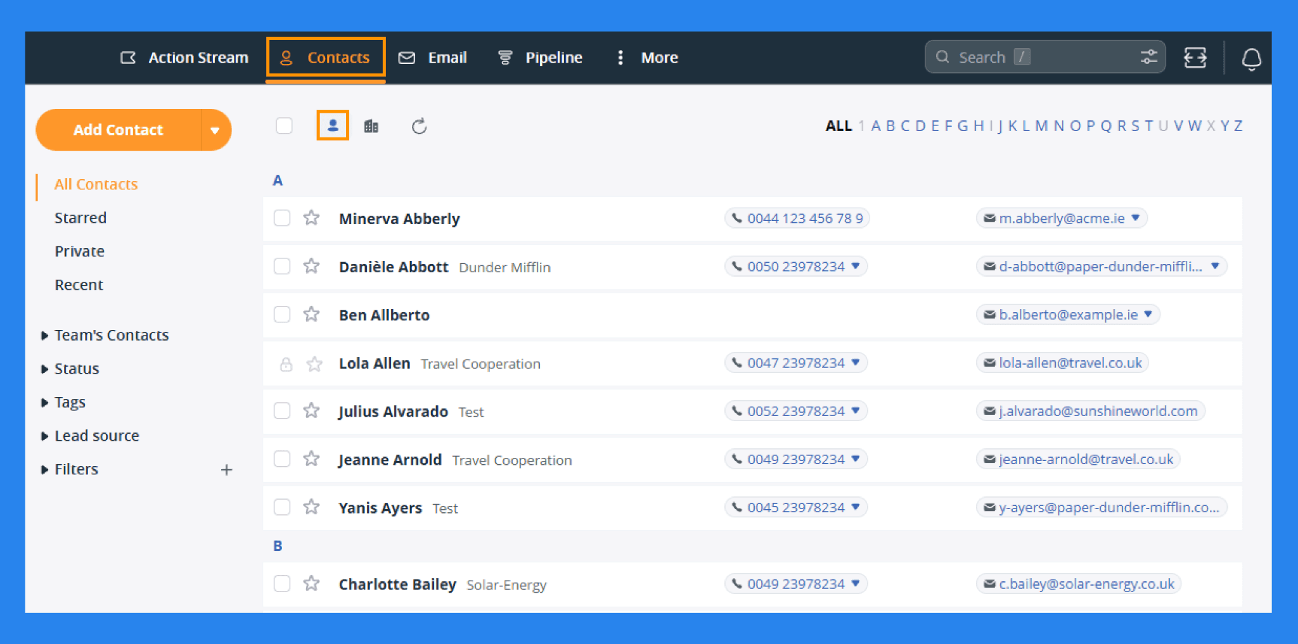Open Dunder Mifflin company link
The height and width of the screenshot is (644, 1298).
(504, 267)
